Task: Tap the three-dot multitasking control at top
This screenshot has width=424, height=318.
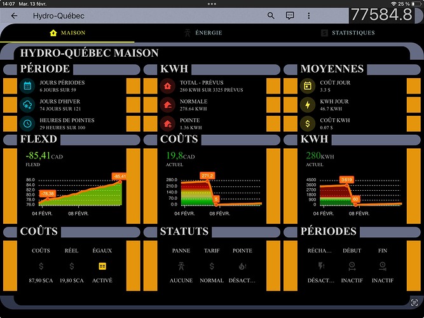Action: 212,4
